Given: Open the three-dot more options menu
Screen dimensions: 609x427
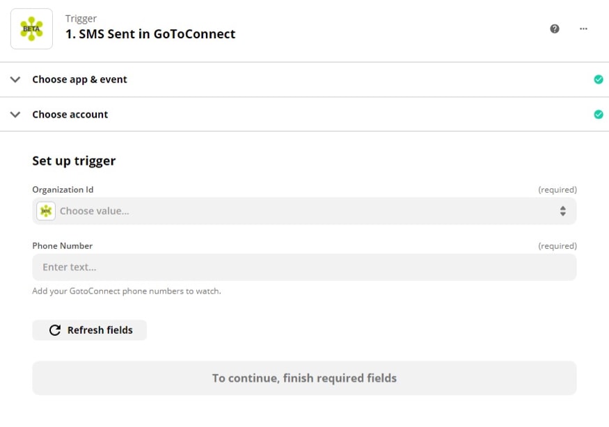Looking at the screenshot, I should pos(583,29).
